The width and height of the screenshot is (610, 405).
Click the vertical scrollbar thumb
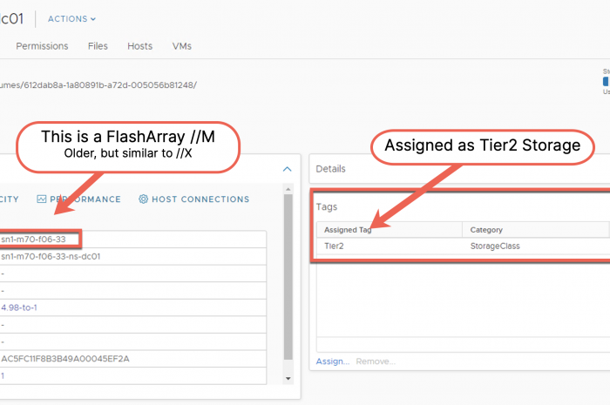(288, 279)
